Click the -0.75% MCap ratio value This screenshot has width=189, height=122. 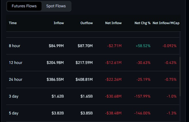click(x=170, y=80)
